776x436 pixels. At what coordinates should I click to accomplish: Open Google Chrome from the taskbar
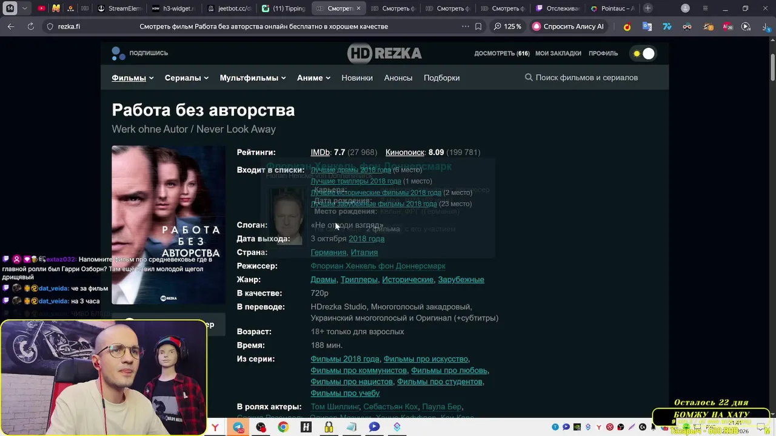pos(283,427)
